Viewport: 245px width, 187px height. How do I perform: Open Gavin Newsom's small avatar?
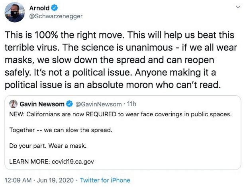[x=13, y=104]
